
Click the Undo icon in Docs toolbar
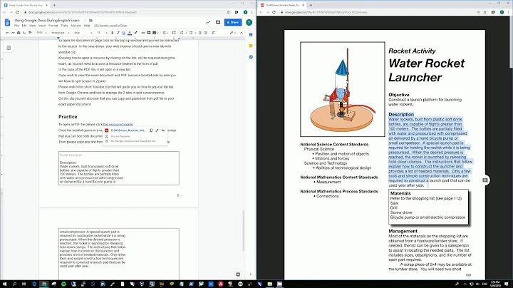7,33
